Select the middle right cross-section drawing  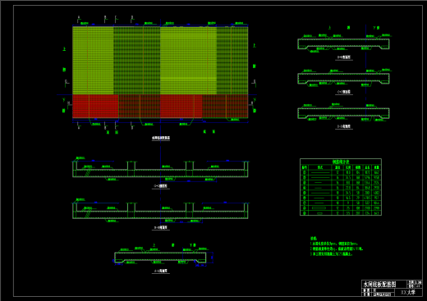coord(343,79)
